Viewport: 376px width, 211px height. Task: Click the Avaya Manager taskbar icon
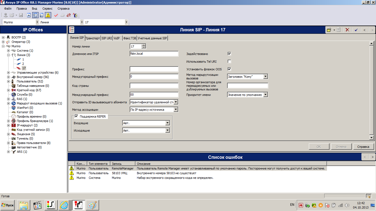coord(78,205)
